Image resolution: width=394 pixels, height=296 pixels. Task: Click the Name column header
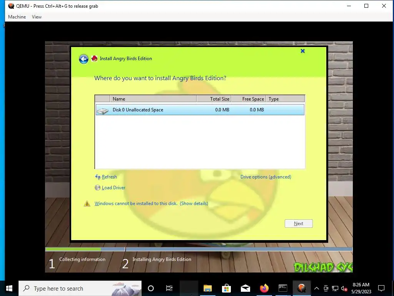153,99
